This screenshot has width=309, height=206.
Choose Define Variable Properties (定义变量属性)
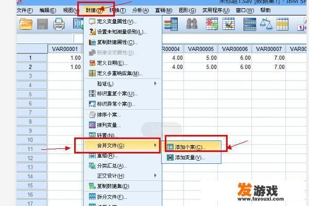[x=122, y=22]
